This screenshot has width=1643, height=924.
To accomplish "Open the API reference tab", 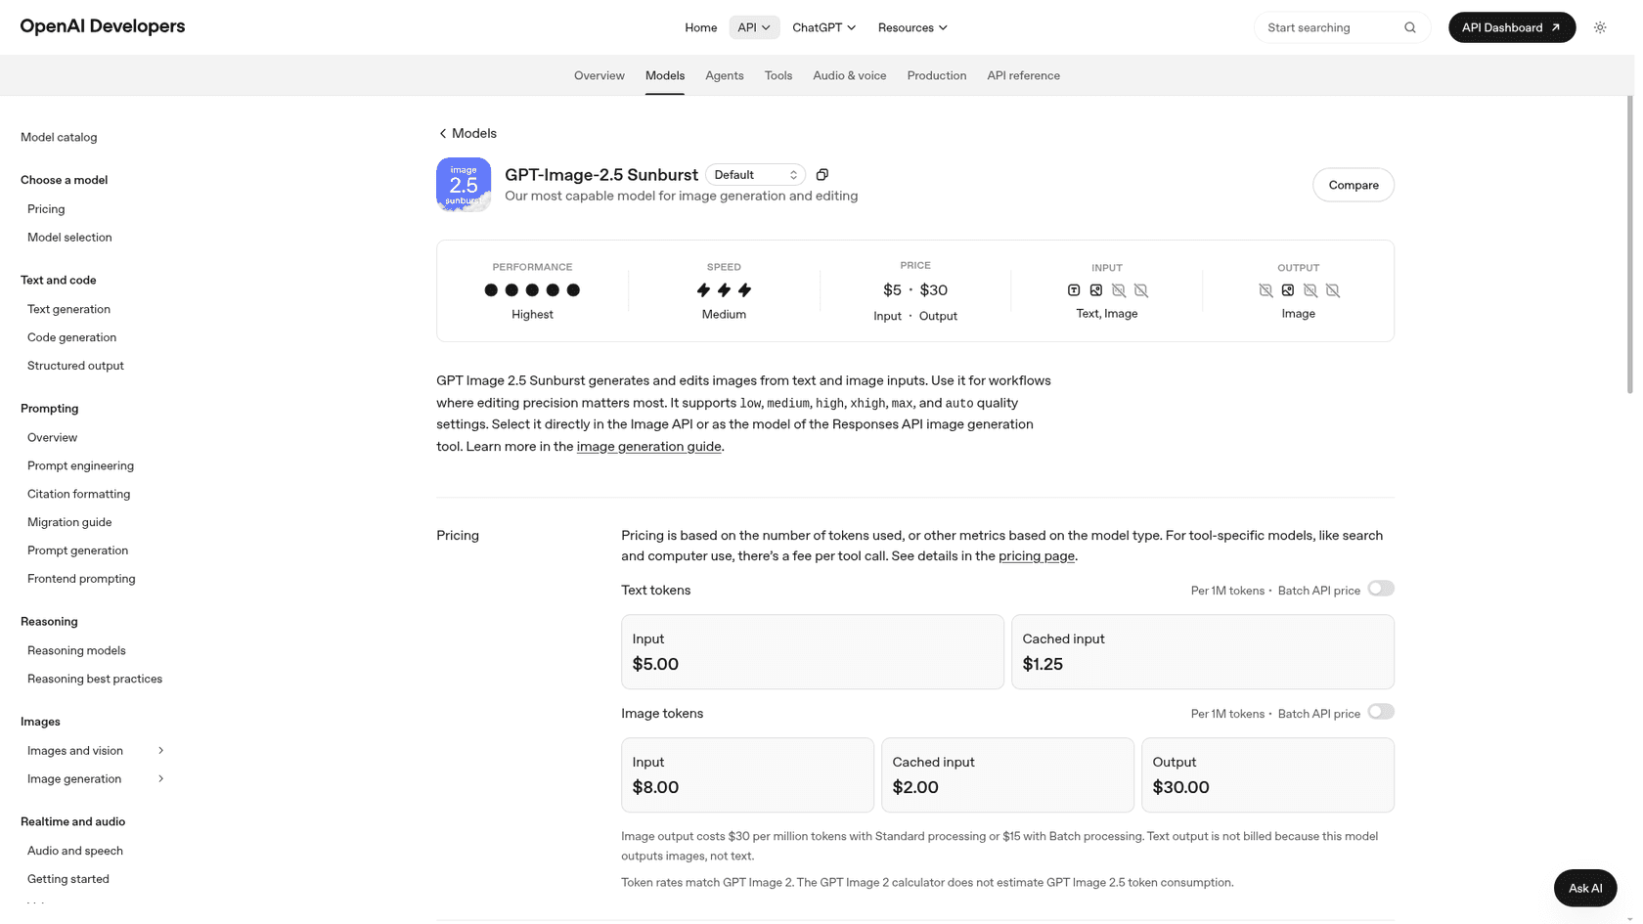I will coord(1023,75).
